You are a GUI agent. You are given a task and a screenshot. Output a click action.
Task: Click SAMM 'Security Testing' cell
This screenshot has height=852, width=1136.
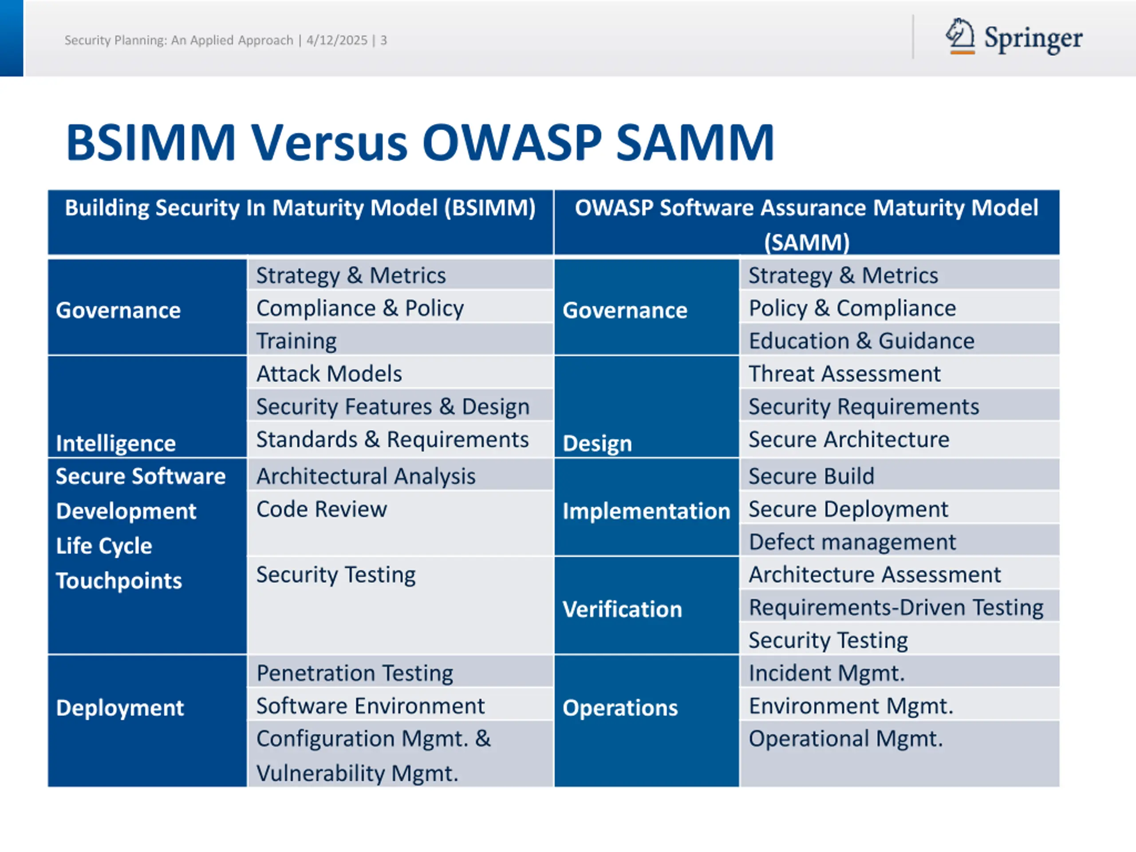[900, 638]
